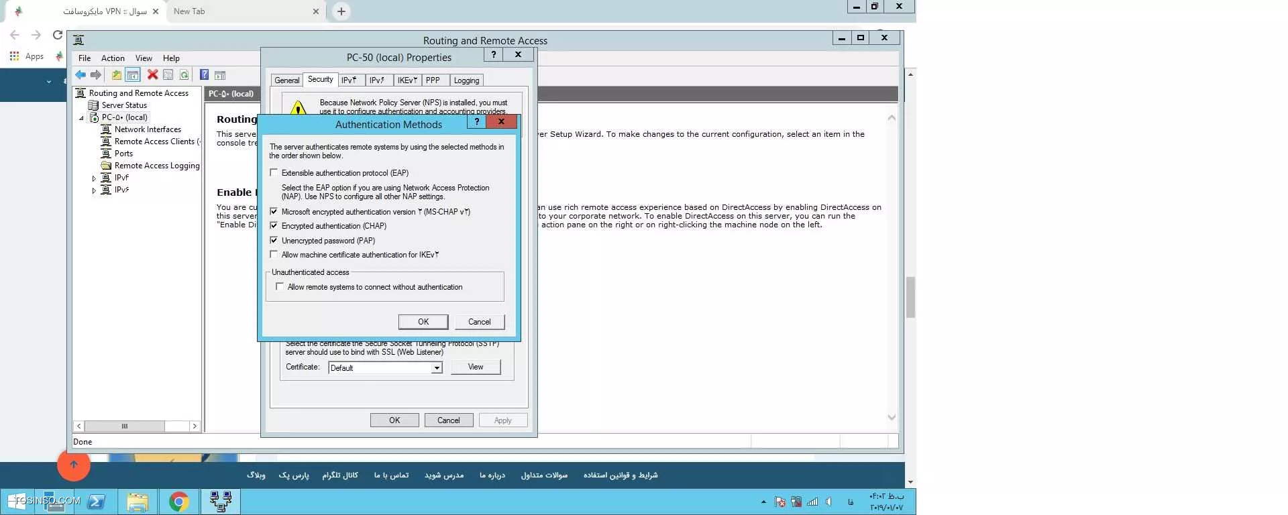Click Cancel at bottom of PC-50 Properties

pyautogui.click(x=449, y=420)
